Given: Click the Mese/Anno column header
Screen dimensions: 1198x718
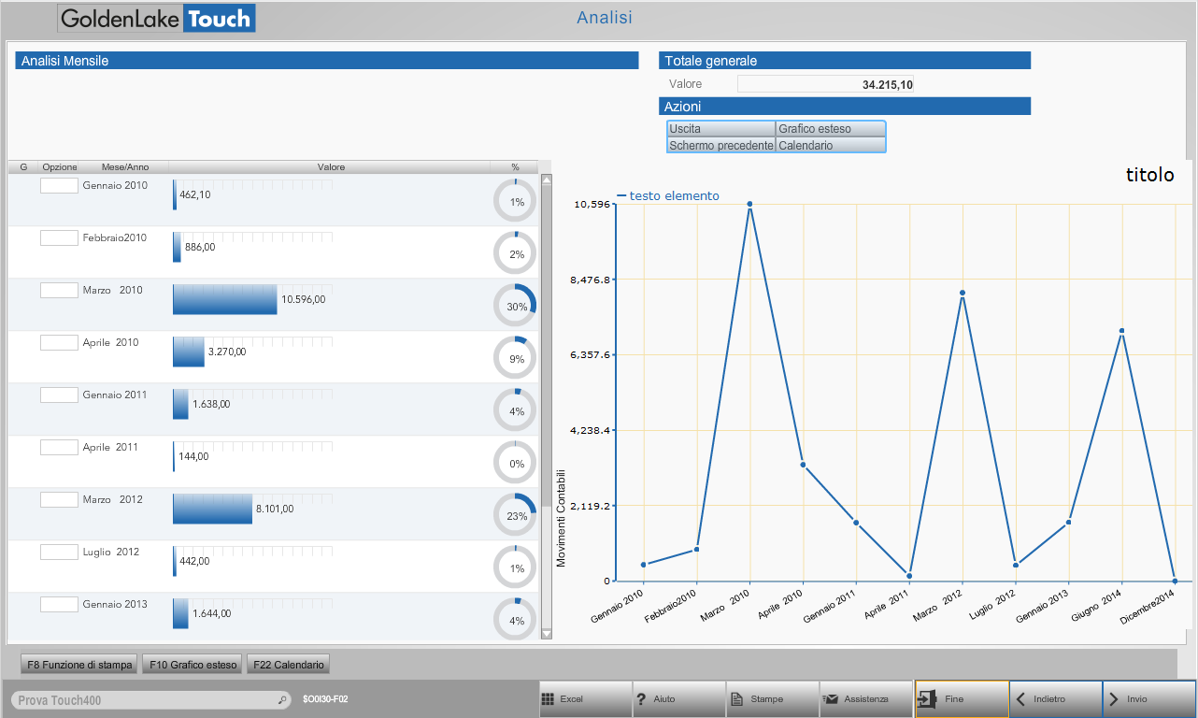Looking at the screenshot, I should 125,167.
